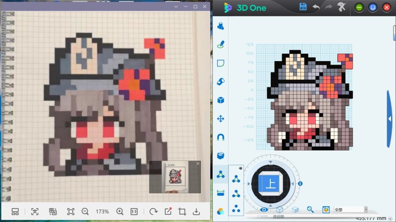Rotate view with the cube's lower arrow
Screen dimensions: 396x222
[x=270, y=205]
